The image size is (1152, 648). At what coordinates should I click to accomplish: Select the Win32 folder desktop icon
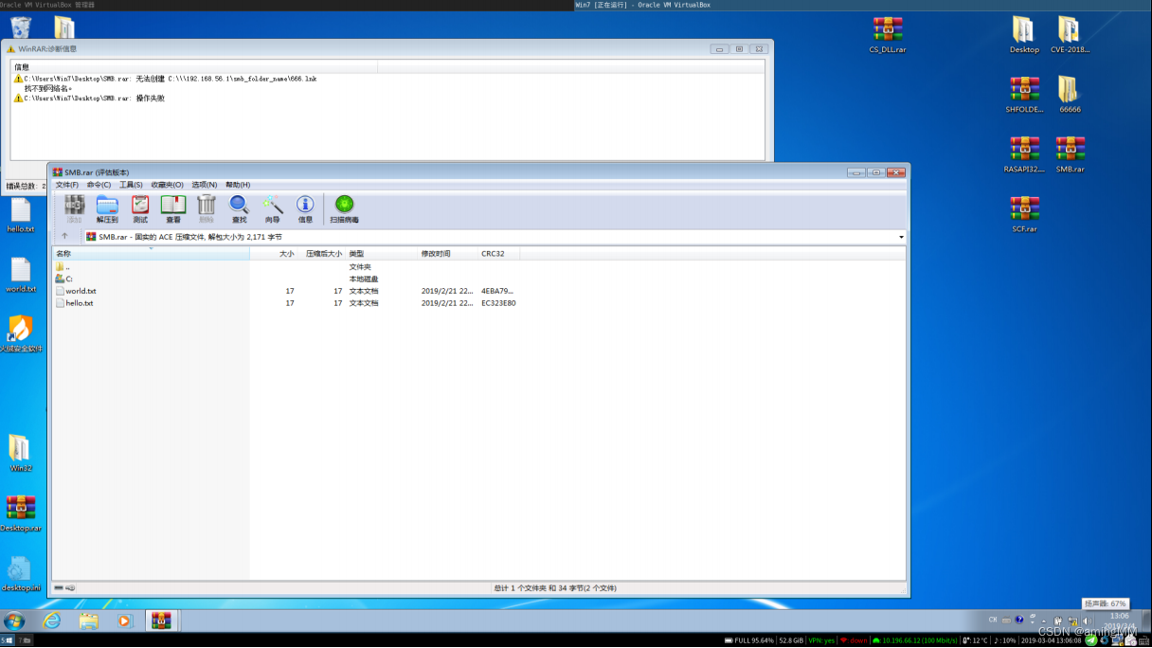click(x=20, y=453)
